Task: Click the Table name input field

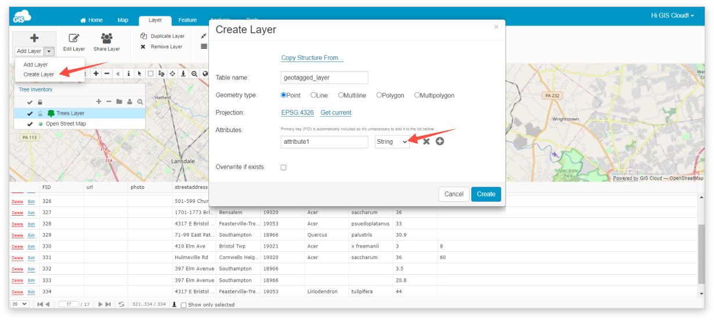Action: [x=324, y=78]
